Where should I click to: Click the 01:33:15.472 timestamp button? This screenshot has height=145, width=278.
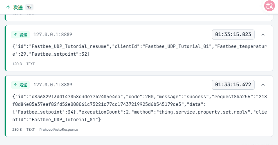pyautogui.click(x=233, y=85)
